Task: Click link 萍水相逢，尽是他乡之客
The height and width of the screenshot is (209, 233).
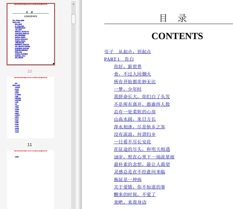Action: pyautogui.click(x=140, y=127)
